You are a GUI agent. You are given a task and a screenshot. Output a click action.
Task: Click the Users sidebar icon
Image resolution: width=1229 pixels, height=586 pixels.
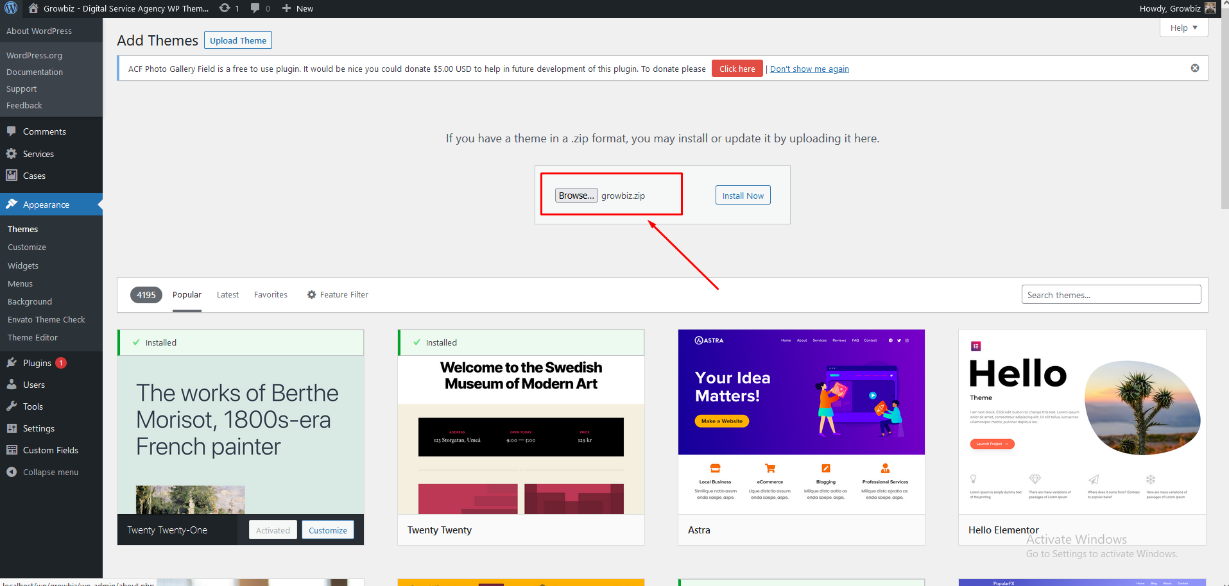12,385
